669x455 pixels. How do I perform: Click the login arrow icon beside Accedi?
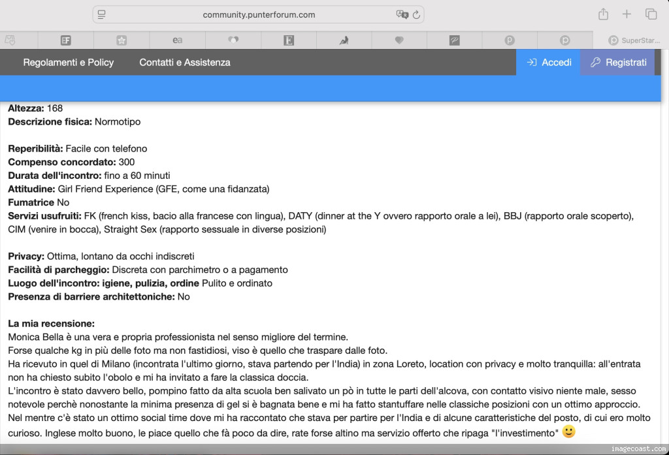[532, 63]
